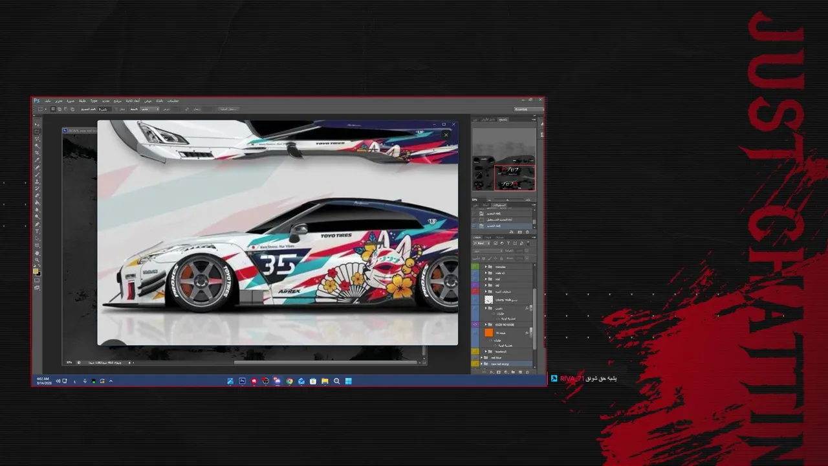The image size is (828, 466).
Task: Expand the KAZE NO KAGE layer group
Action: pyautogui.click(x=486, y=324)
